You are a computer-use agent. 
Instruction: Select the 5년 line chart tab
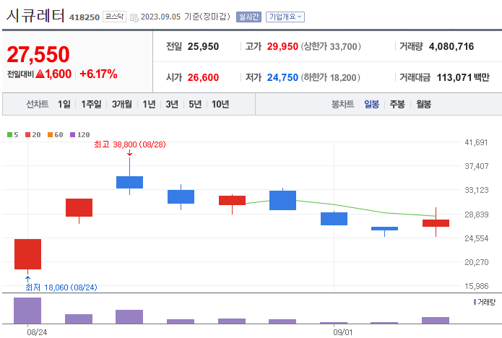pyautogui.click(x=195, y=104)
